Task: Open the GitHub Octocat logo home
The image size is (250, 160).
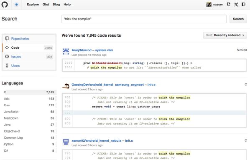Action: coord(5,5)
